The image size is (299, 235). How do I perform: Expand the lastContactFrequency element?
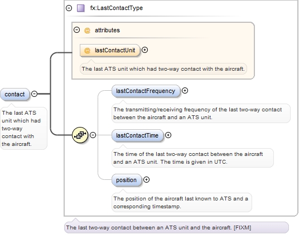click(x=185, y=91)
